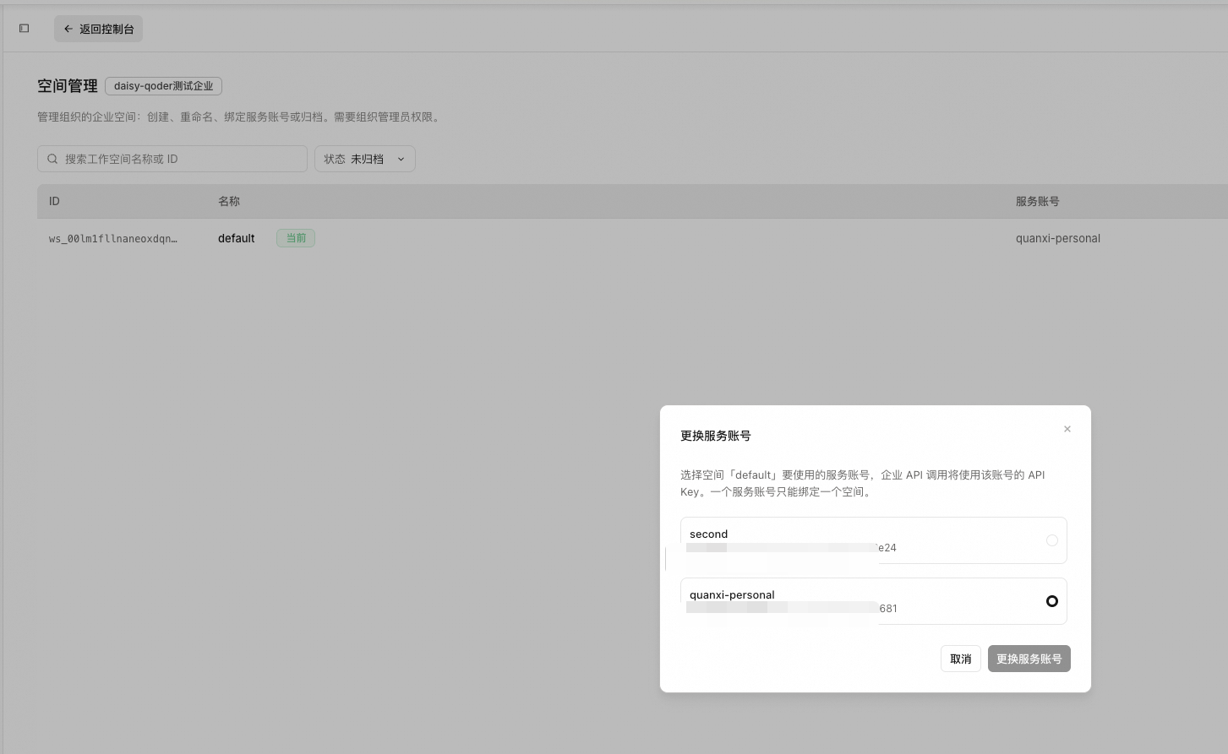The height and width of the screenshot is (754, 1228).
Task: Click the workspace ID ws_00lm1fllnaneoxdqn…
Action: pos(113,239)
